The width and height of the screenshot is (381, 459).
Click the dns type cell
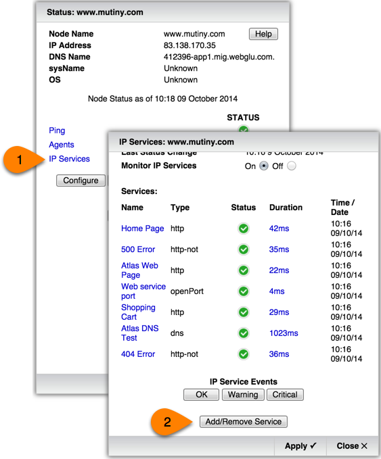click(177, 333)
